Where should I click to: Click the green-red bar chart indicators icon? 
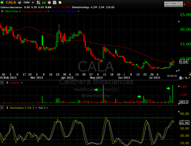click(44, 2)
